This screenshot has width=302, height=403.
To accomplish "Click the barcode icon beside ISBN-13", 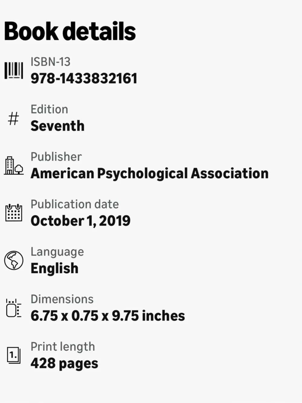I will point(14,70).
